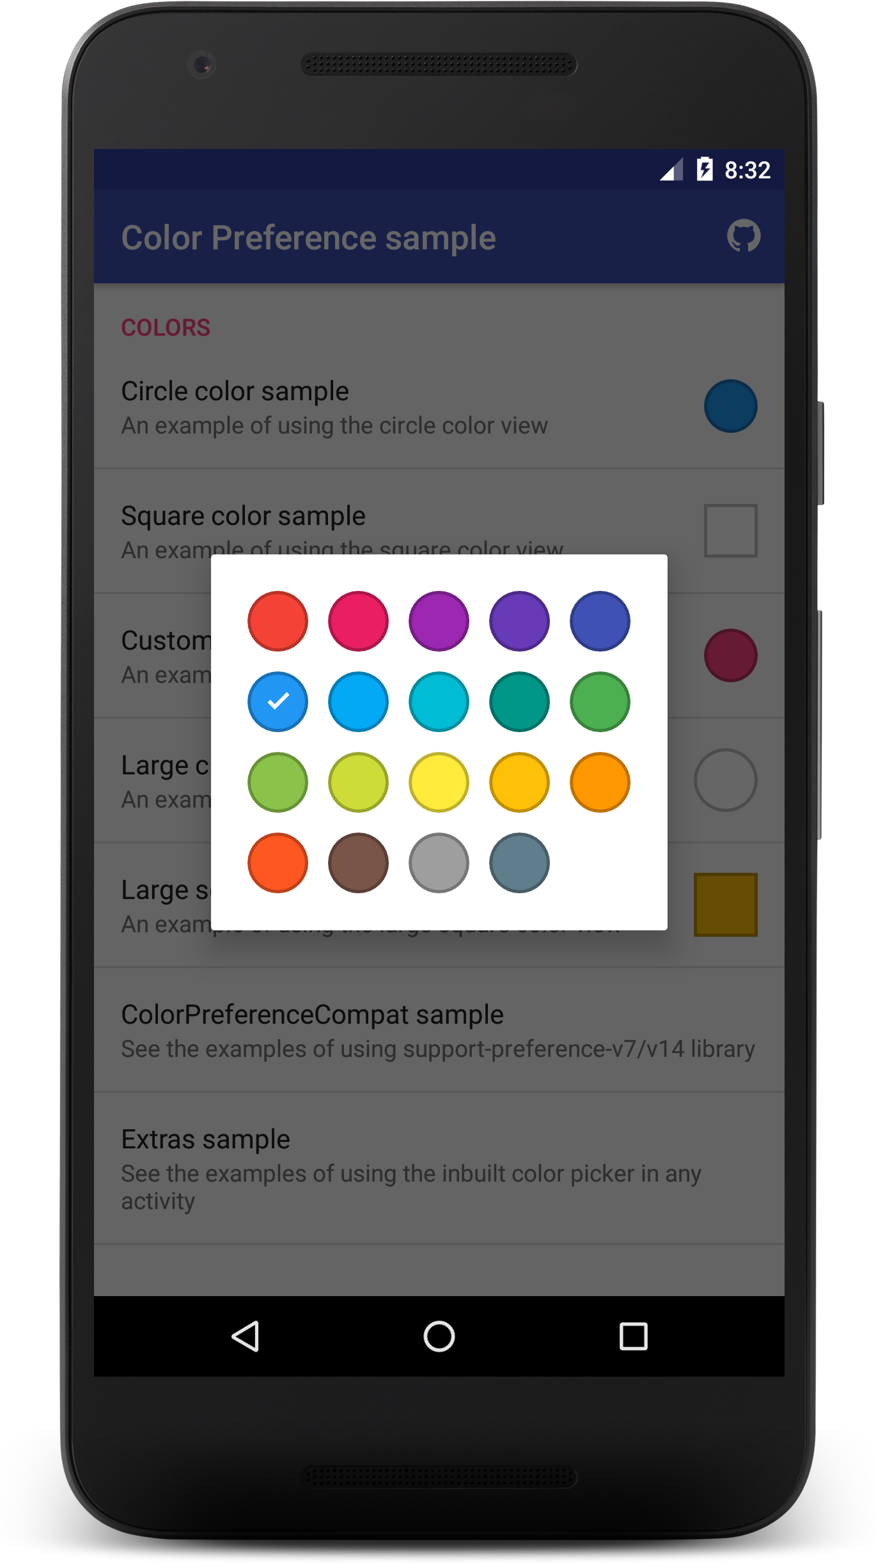The image size is (876, 1564).
Task: Select the lime color swatch
Action: click(x=358, y=782)
